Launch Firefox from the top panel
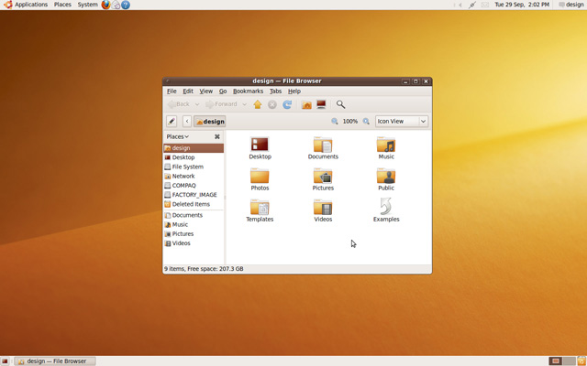This screenshot has height=366, width=587. 106,5
